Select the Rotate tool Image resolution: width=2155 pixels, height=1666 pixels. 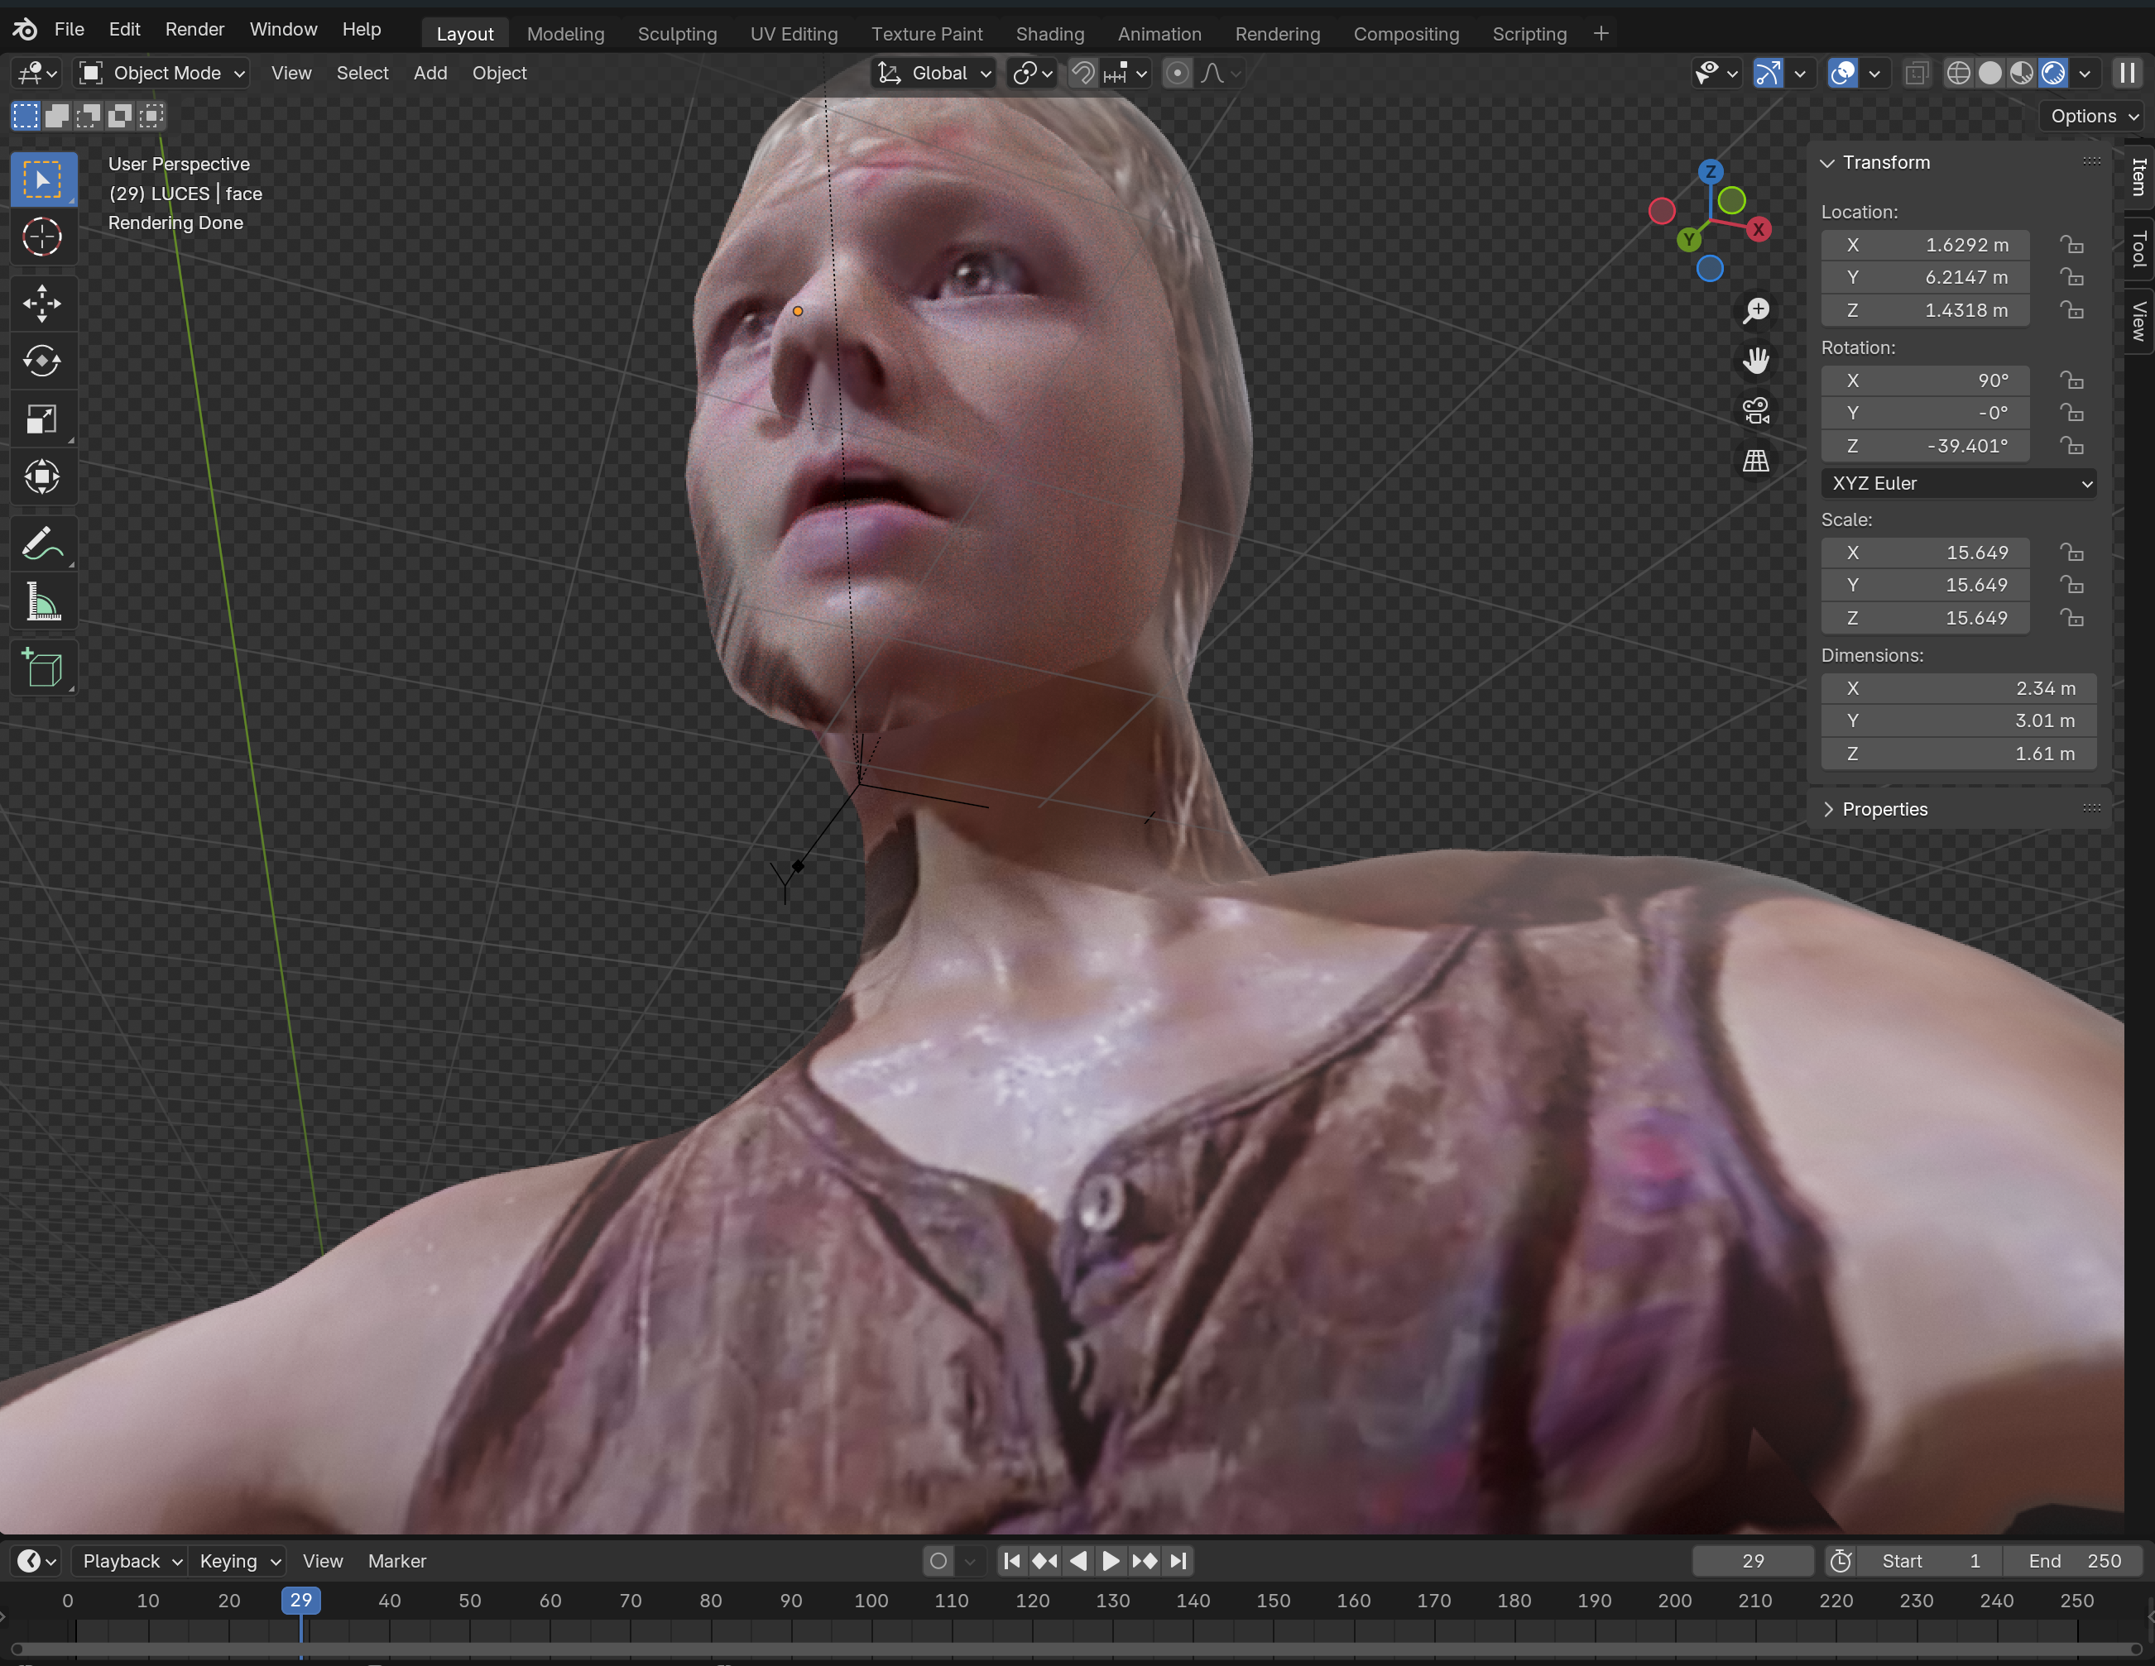coord(41,361)
